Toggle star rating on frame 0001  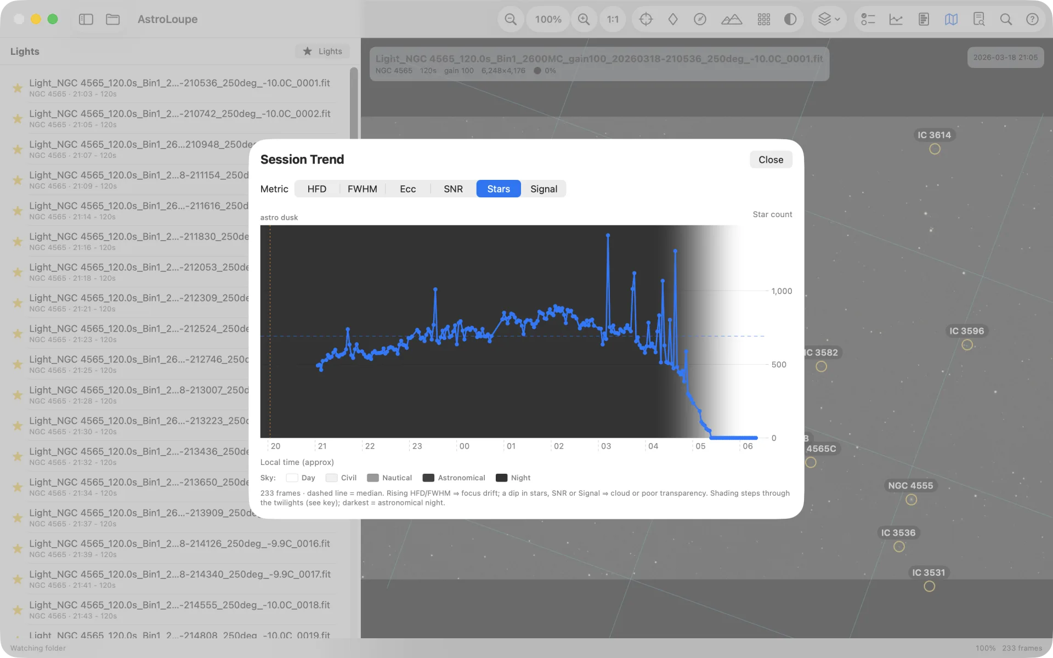tap(18, 88)
